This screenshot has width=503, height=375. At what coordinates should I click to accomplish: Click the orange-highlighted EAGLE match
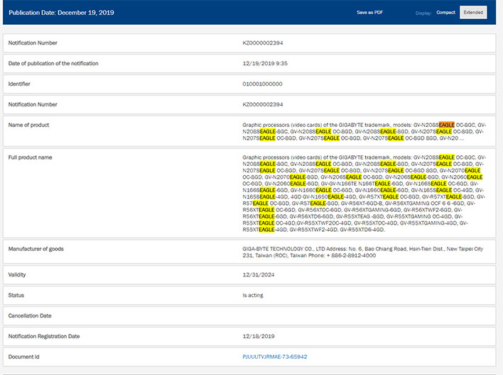pyautogui.click(x=446, y=125)
